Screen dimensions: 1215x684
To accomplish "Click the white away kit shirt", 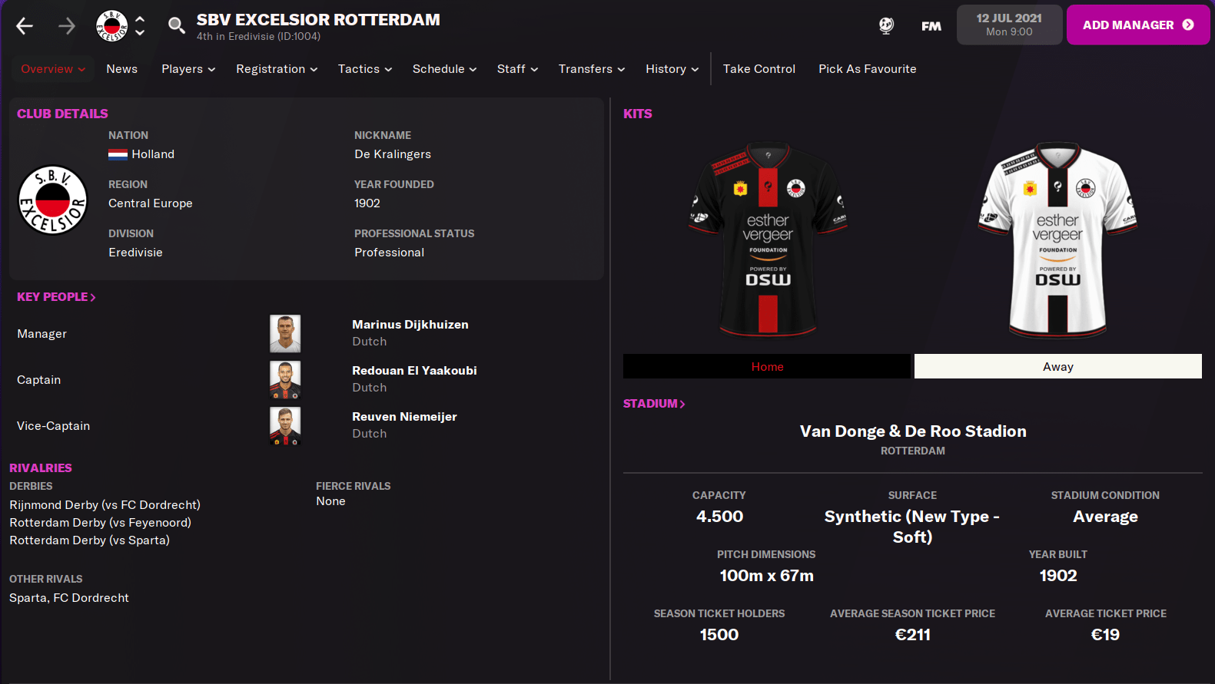I will (1057, 240).
